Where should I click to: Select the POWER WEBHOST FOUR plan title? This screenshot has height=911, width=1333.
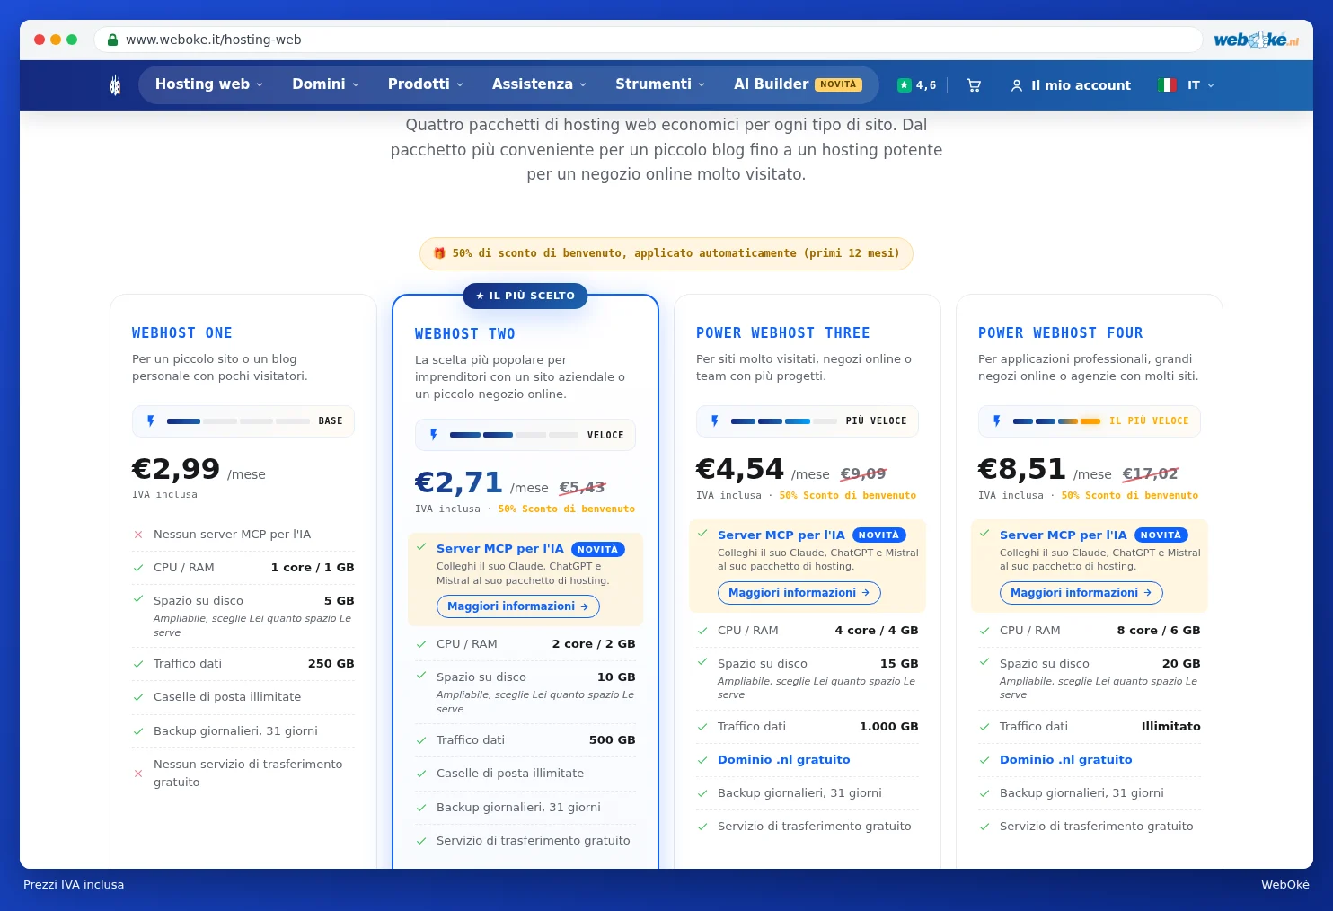pos(1061,333)
